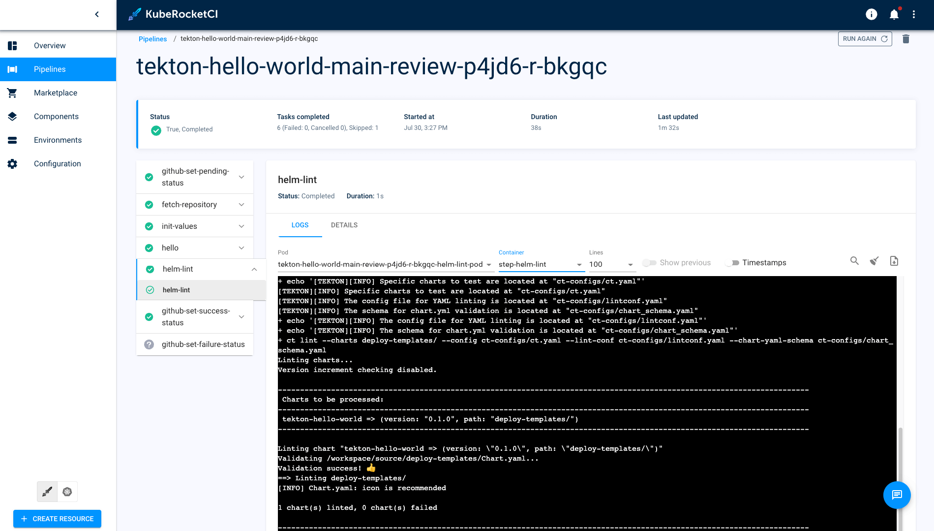Open the notifications bell
The image size is (934, 531).
pos(894,14)
